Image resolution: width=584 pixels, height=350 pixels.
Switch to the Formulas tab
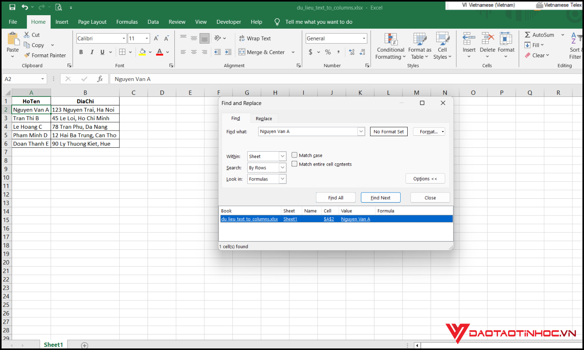[127, 22]
